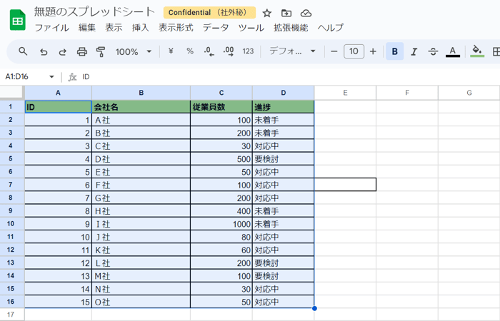This screenshot has height=321, width=500.
Task: Open the データ menu
Action: point(216,28)
